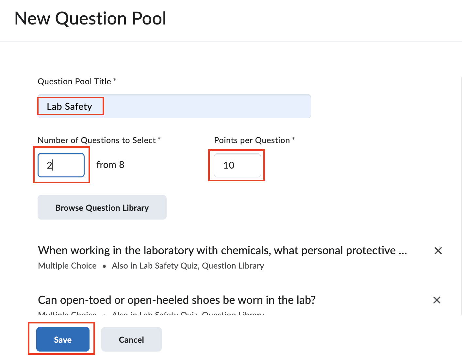Remove the open-toed shoes question with X

point(437,300)
